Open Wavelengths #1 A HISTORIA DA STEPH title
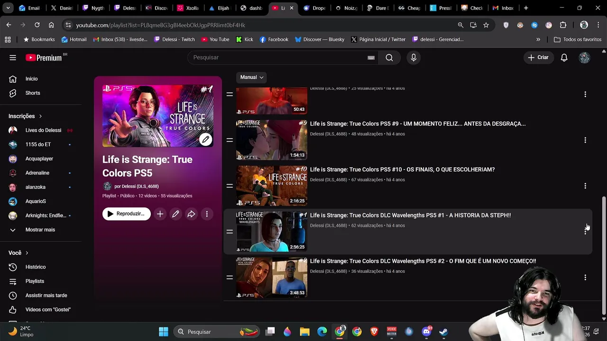The image size is (607, 341). point(410,215)
